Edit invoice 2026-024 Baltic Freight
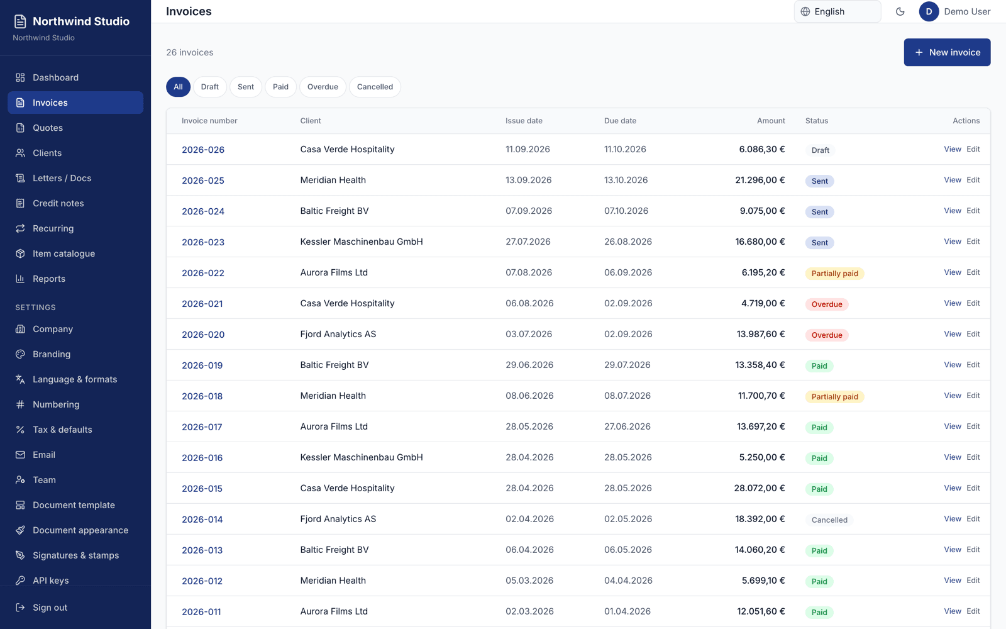1006x629 pixels. (x=973, y=211)
